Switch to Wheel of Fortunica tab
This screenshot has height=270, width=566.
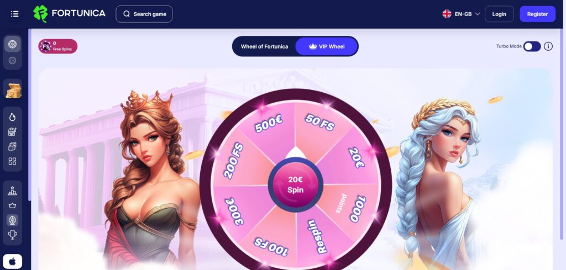click(264, 46)
